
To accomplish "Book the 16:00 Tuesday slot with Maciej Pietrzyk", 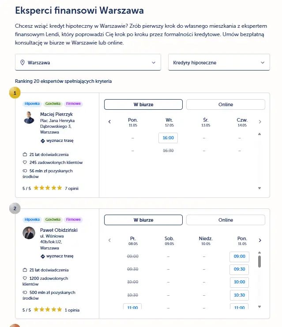I will pyautogui.click(x=168, y=138).
